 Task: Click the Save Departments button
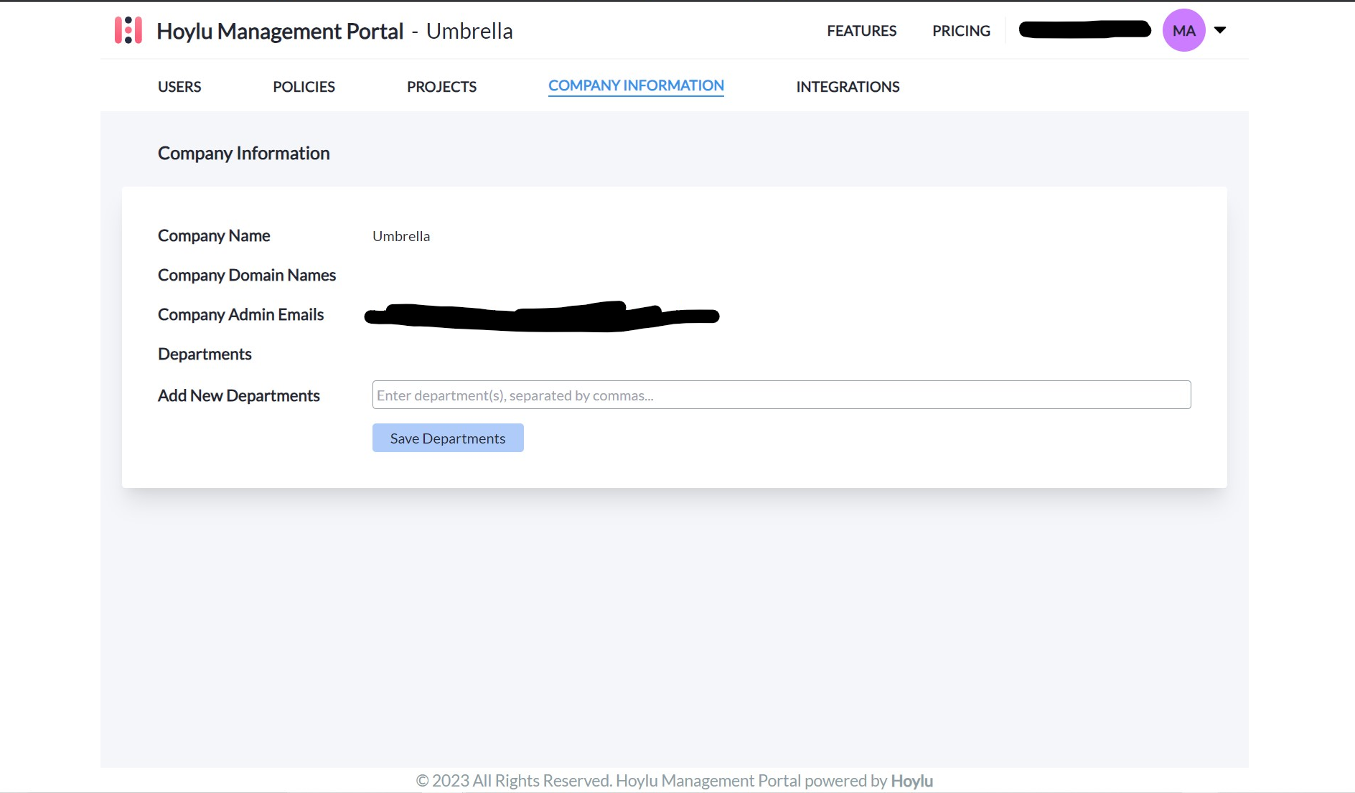pos(448,438)
